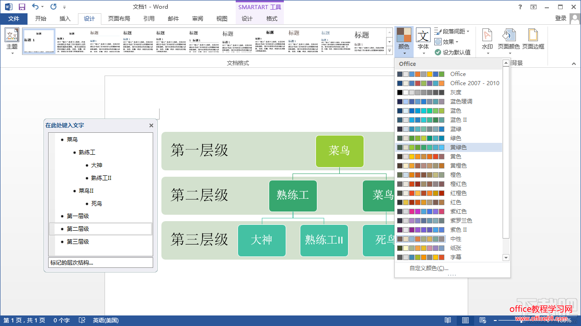Open the 主题 themes button
Screen dimensions: 581x326
pos(12,40)
